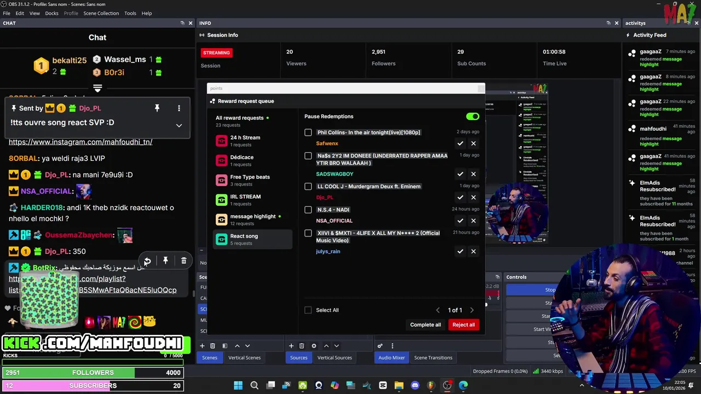The width and height of the screenshot is (701, 394).
Task: Move source down with arrow
Action: click(x=336, y=346)
